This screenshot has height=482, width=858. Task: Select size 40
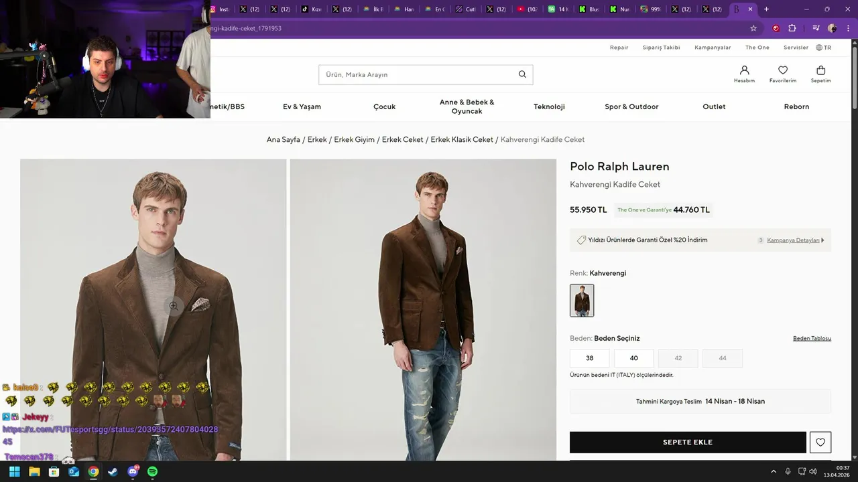(634, 358)
